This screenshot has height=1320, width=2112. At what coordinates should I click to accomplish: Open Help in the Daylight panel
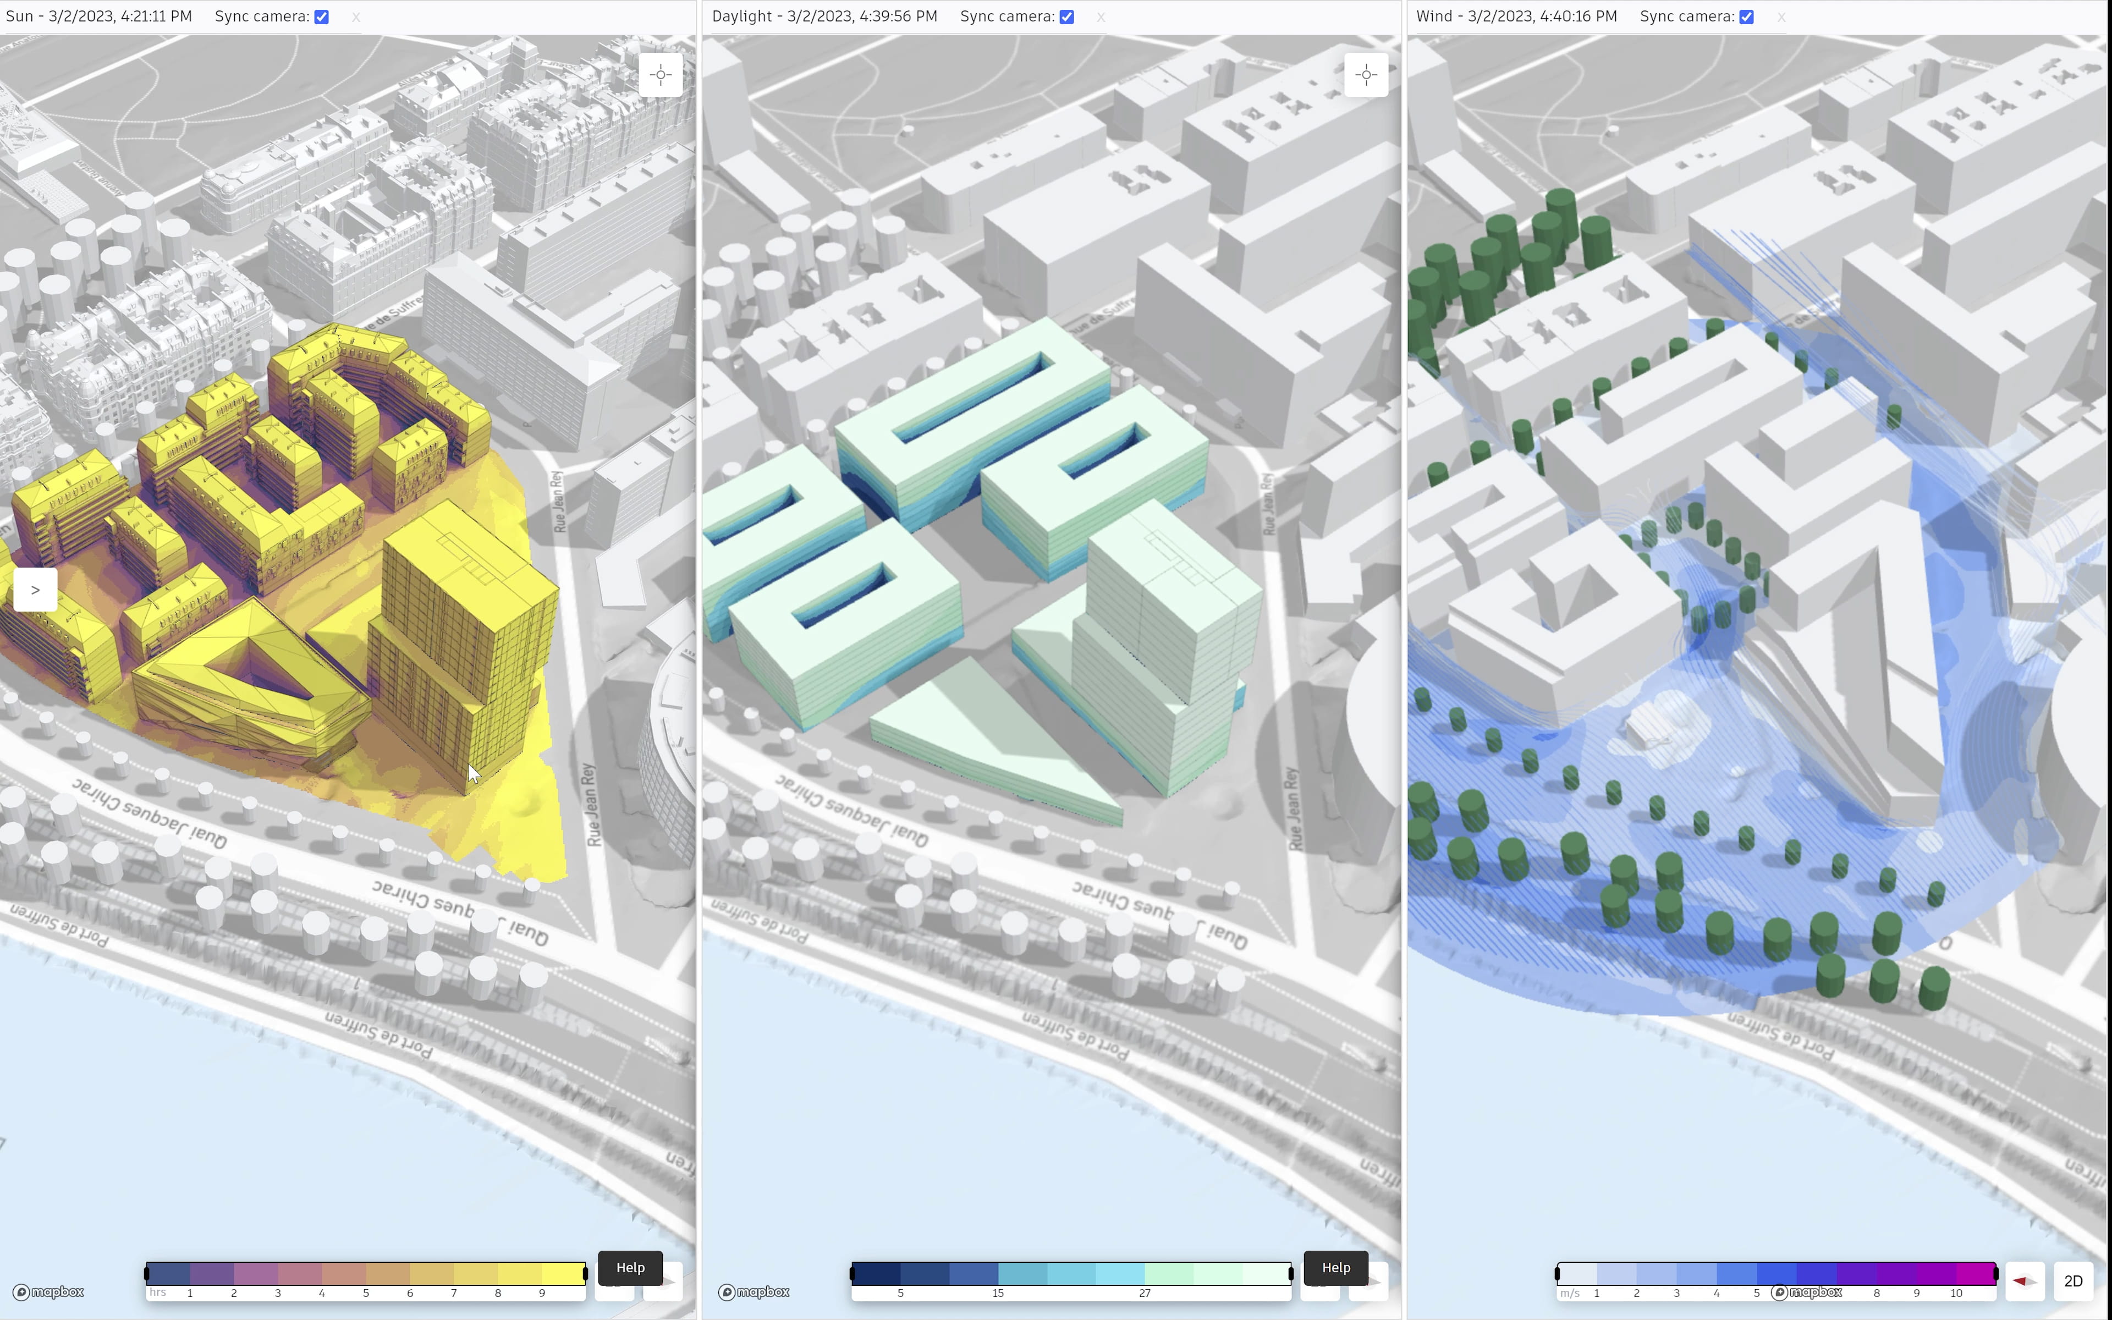tap(1335, 1268)
